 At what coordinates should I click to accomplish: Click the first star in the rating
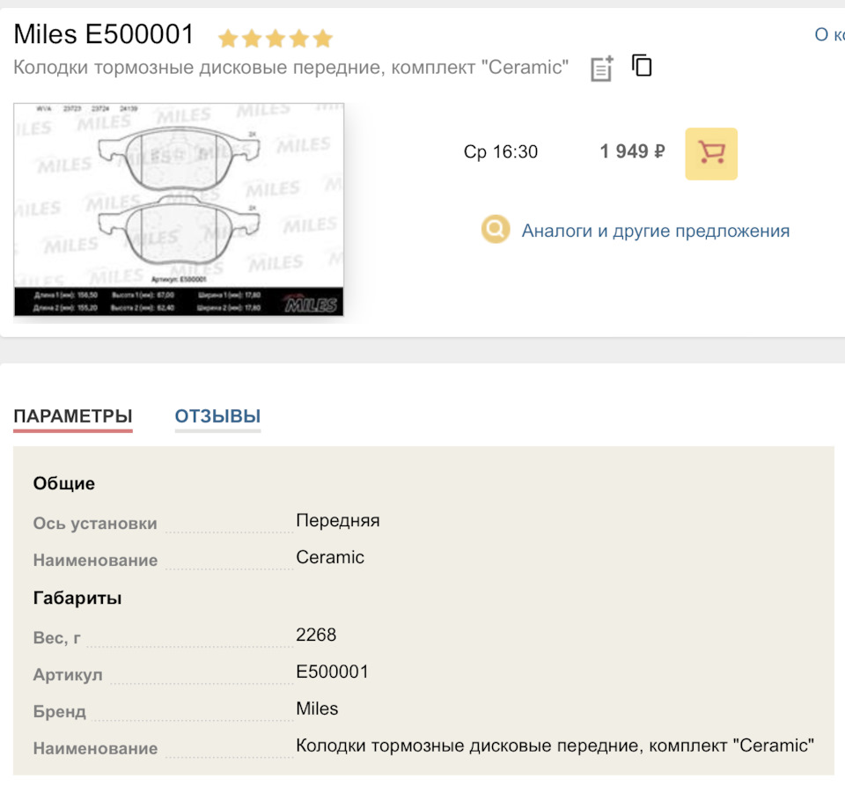[x=227, y=38]
